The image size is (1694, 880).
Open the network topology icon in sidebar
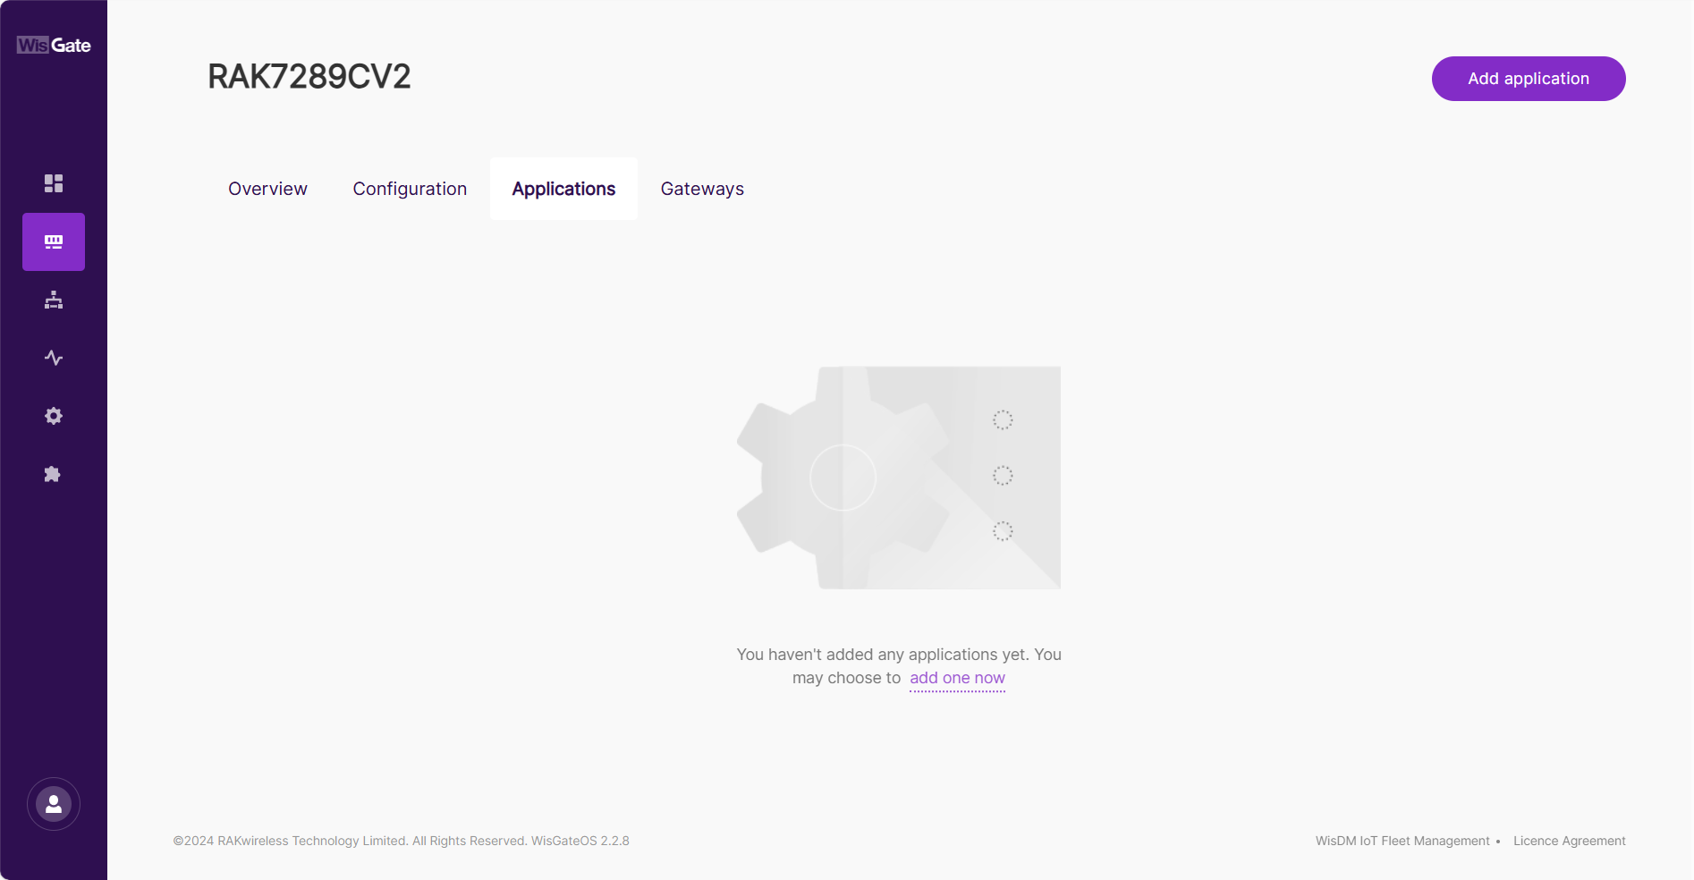[x=54, y=300]
